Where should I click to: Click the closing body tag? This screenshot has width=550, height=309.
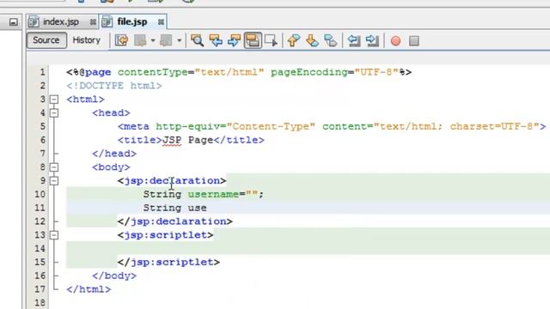(114, 276)
